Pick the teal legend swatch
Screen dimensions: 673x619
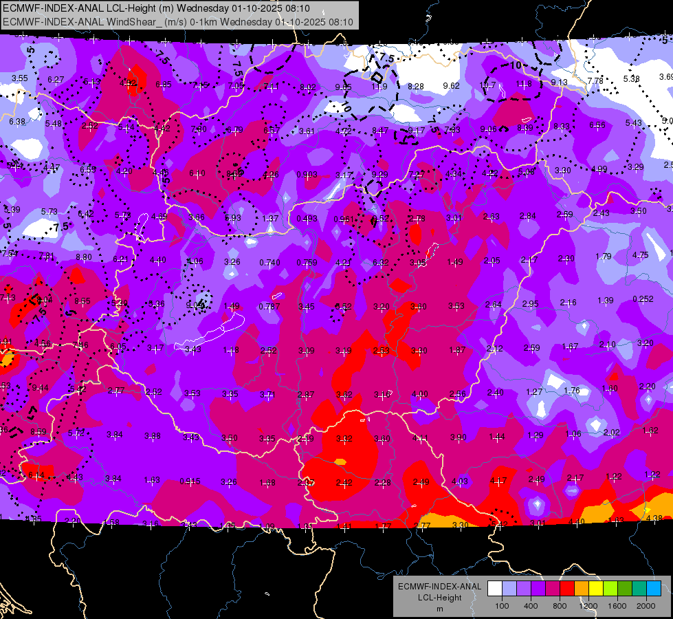coord(639,588)
